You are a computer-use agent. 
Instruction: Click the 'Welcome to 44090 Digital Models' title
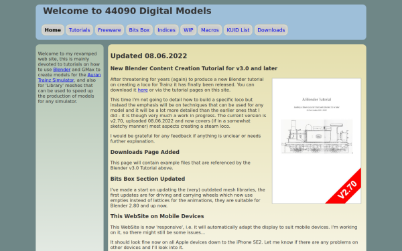point(127,11)
